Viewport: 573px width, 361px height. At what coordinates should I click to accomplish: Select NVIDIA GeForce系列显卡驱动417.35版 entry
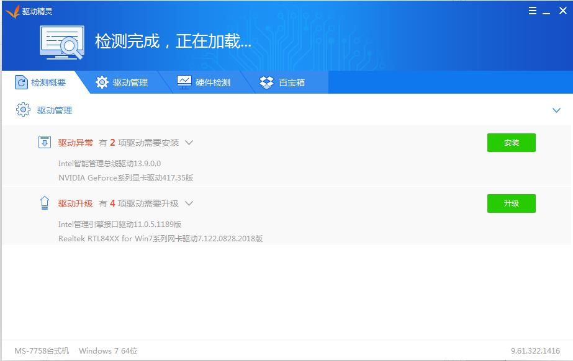tap(125, 178)
